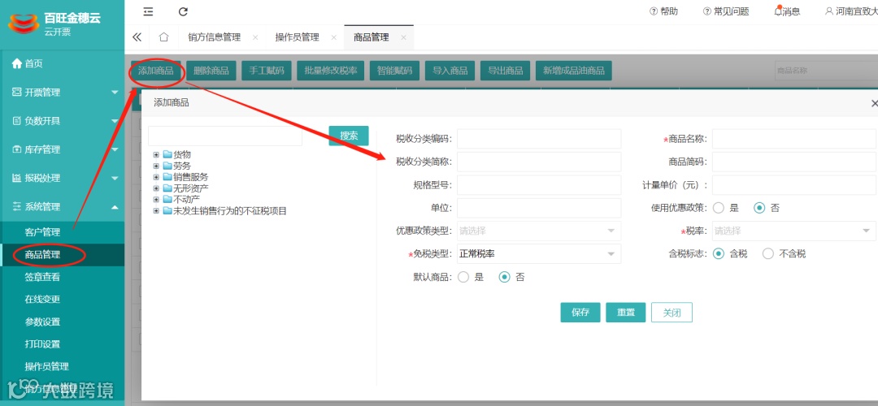Click the refresh icon in header
878x406 pixels.
(x=183, y=11)
